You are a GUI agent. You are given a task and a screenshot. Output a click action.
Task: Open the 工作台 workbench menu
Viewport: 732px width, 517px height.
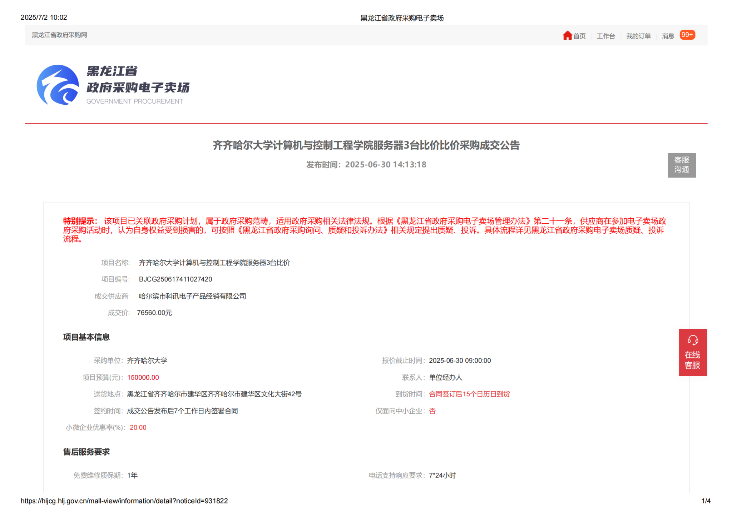point(606,36)
